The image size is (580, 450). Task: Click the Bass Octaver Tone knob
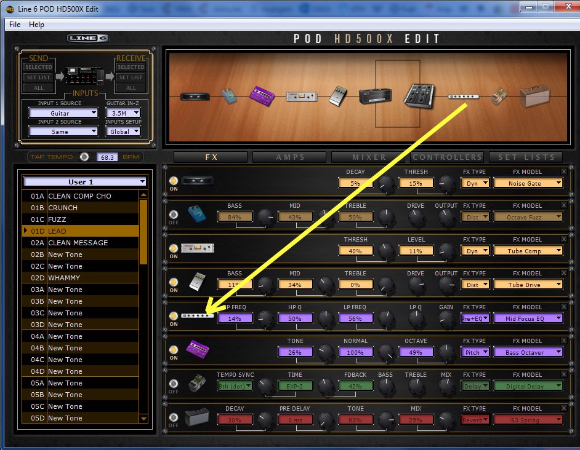(x=326, y=353)
